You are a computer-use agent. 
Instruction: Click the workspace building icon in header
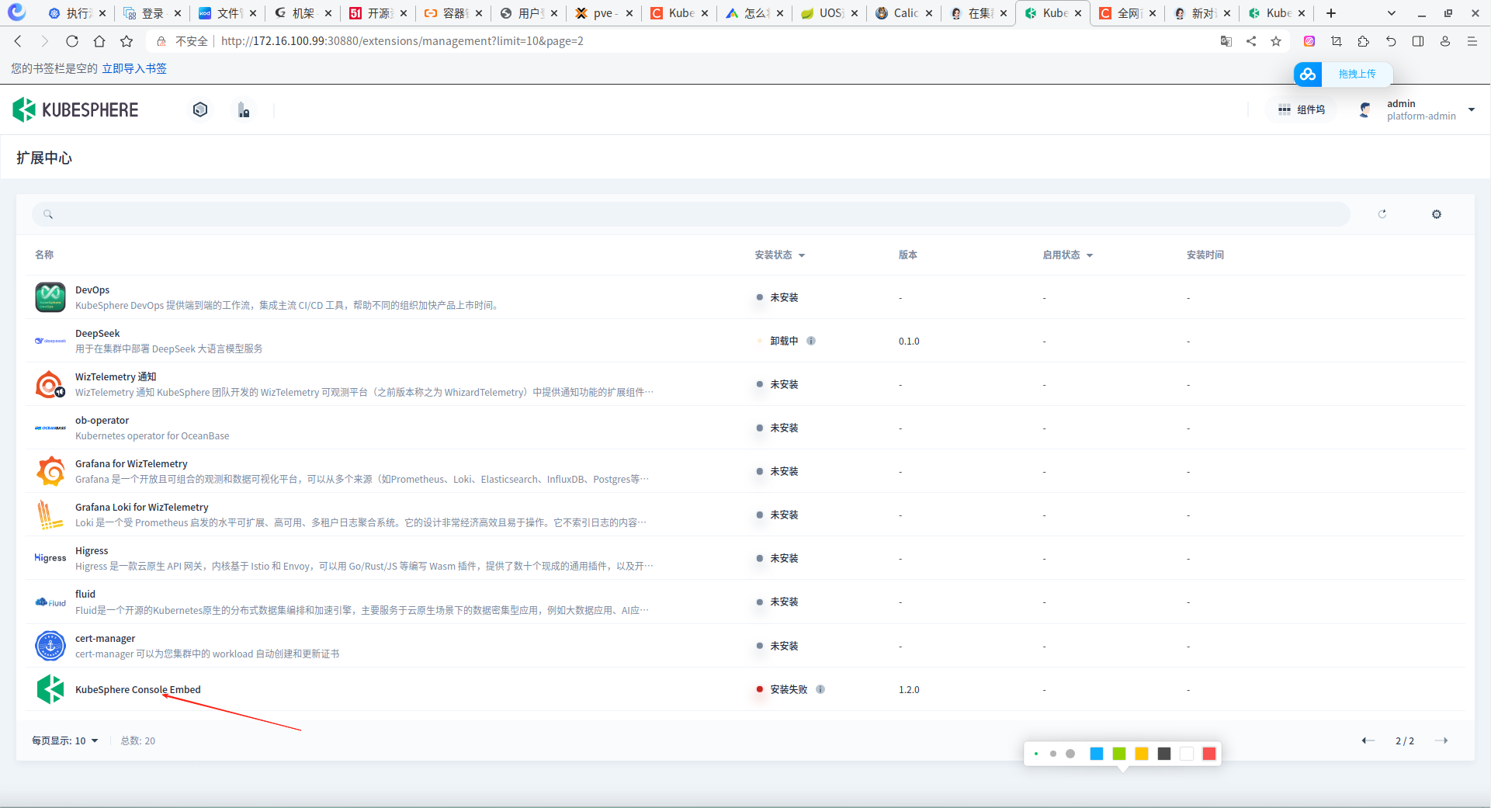tap(244, 110)
